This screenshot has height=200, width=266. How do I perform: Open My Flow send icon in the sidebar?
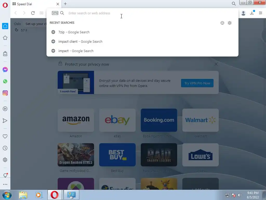[x=5, y=121]
